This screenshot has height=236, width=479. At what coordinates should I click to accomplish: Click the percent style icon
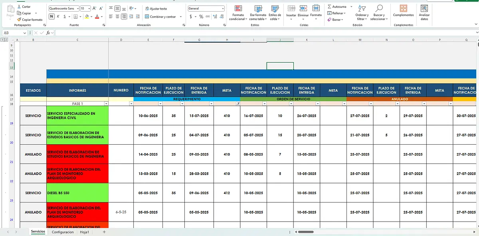pos(201,17)
